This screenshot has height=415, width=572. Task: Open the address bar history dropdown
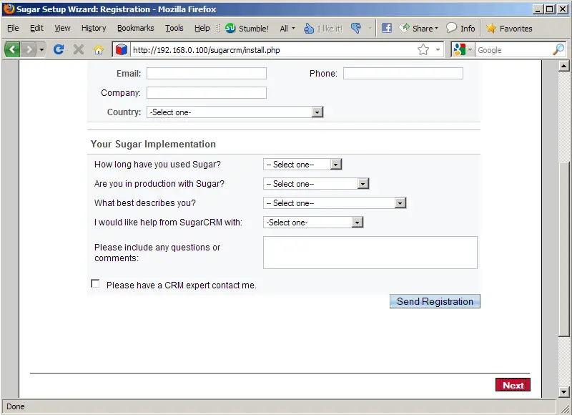click(438, 49)
